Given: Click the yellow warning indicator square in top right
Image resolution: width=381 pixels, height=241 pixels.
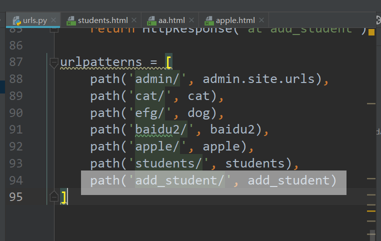Looking at the screenshot, I should (x=371, y=32).
